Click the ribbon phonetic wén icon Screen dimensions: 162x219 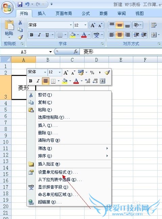(x=96, y=35)
